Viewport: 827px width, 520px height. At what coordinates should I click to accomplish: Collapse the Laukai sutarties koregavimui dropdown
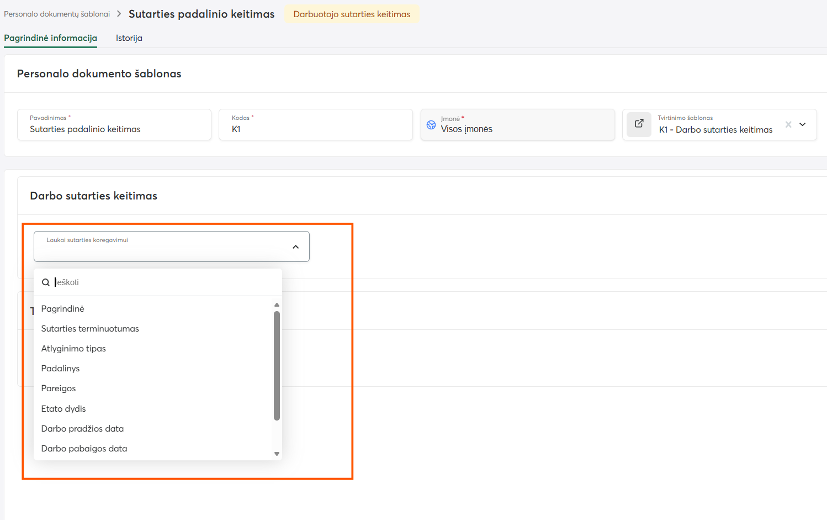pyautogui.click(x=295, y=247)
